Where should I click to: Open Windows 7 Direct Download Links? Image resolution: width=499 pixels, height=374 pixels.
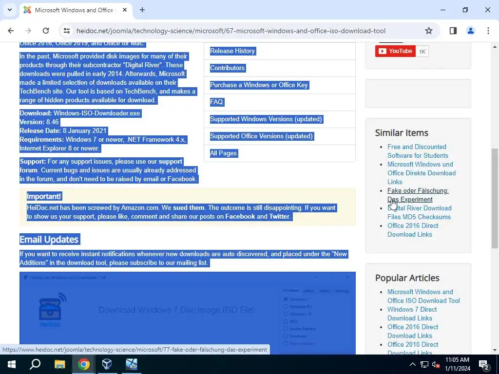(412, 314)
